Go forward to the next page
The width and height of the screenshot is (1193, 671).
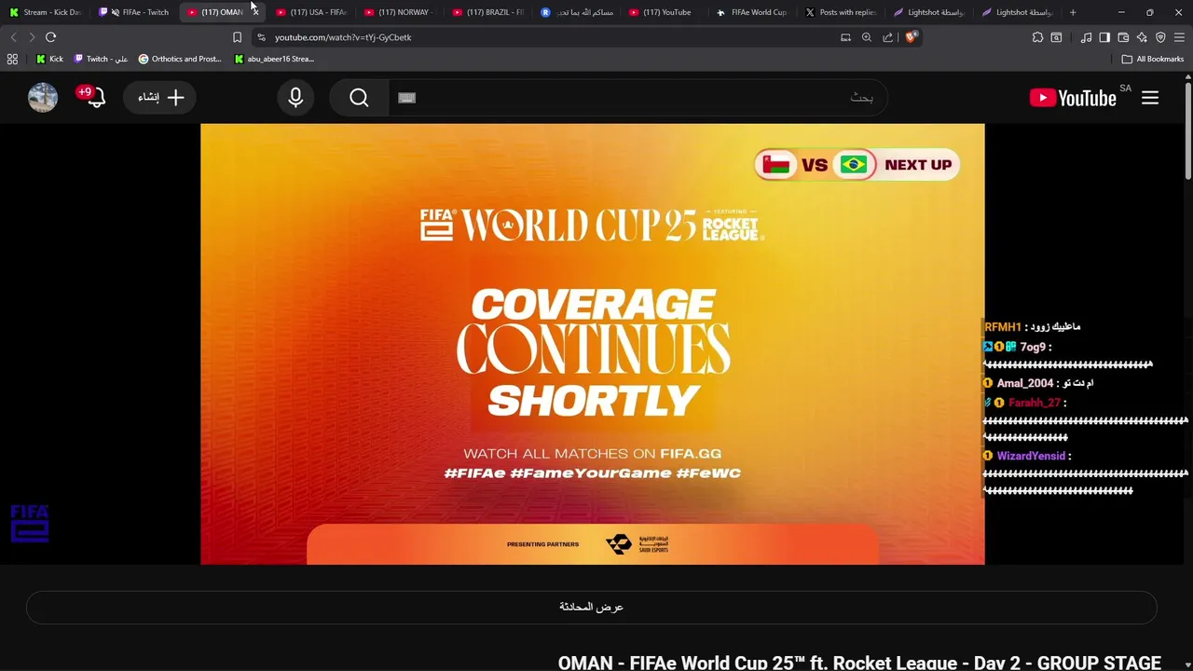32,37
